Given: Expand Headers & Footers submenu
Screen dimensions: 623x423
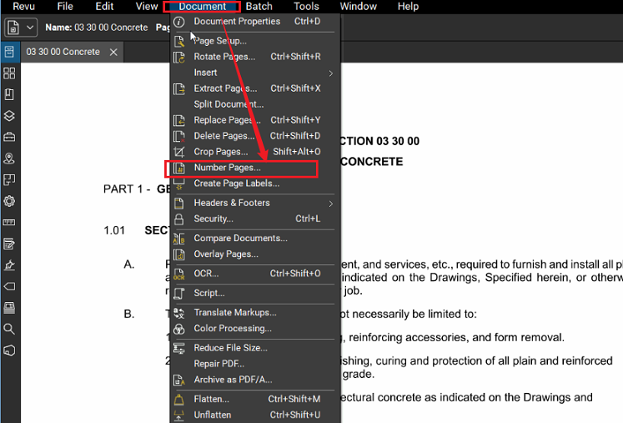Looking at the screenshot, I should (254, 203).
